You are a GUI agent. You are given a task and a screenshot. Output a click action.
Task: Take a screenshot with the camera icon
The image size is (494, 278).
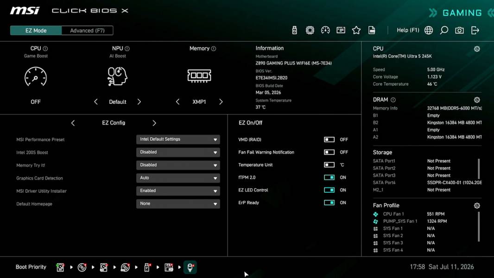click(x=459, y=30)
